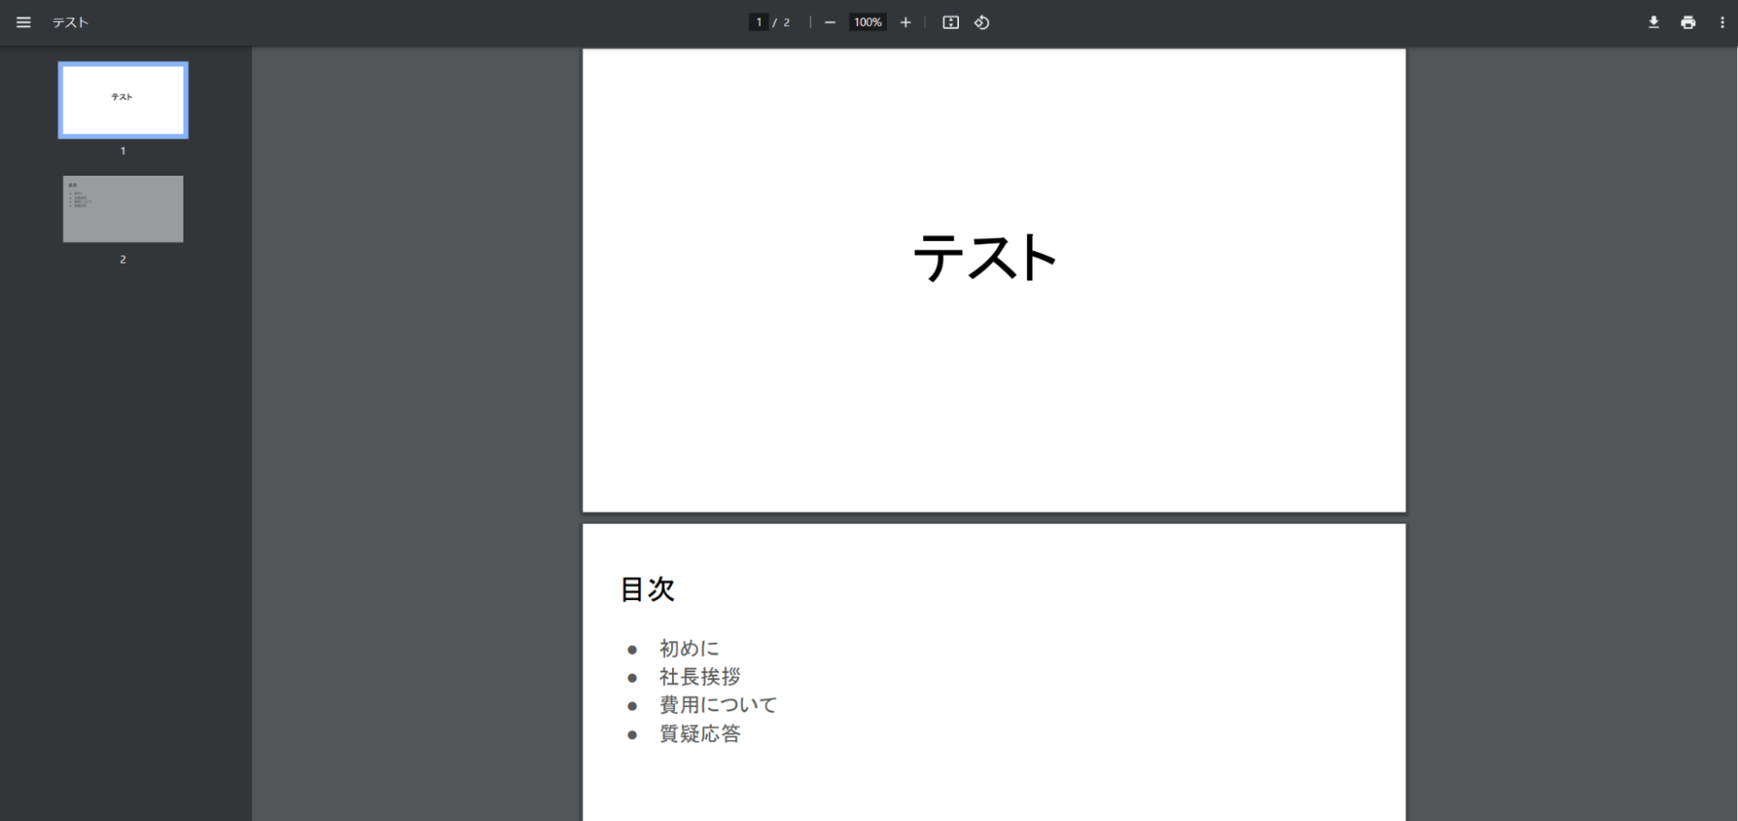Viewport: 1738px width, 821px height.
Task: Click the 質疑応答 bullet item
Action: click(x=699, y=734)
